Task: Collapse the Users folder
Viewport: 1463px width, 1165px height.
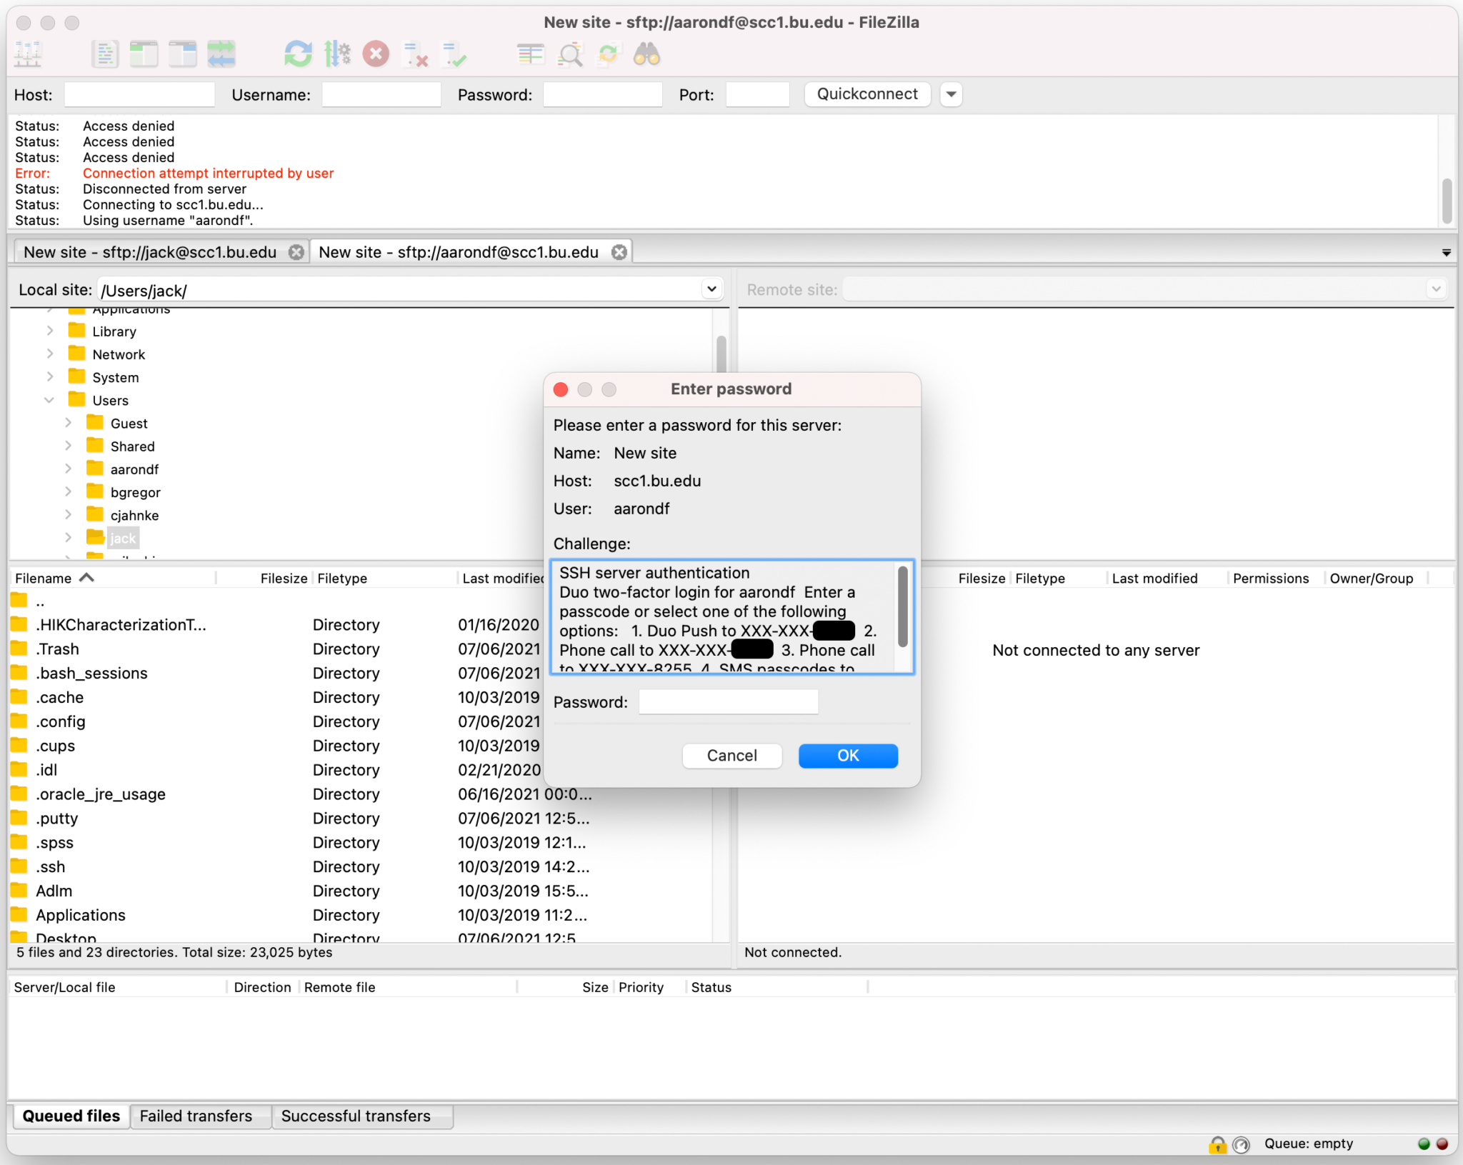Action: (48, 400)
